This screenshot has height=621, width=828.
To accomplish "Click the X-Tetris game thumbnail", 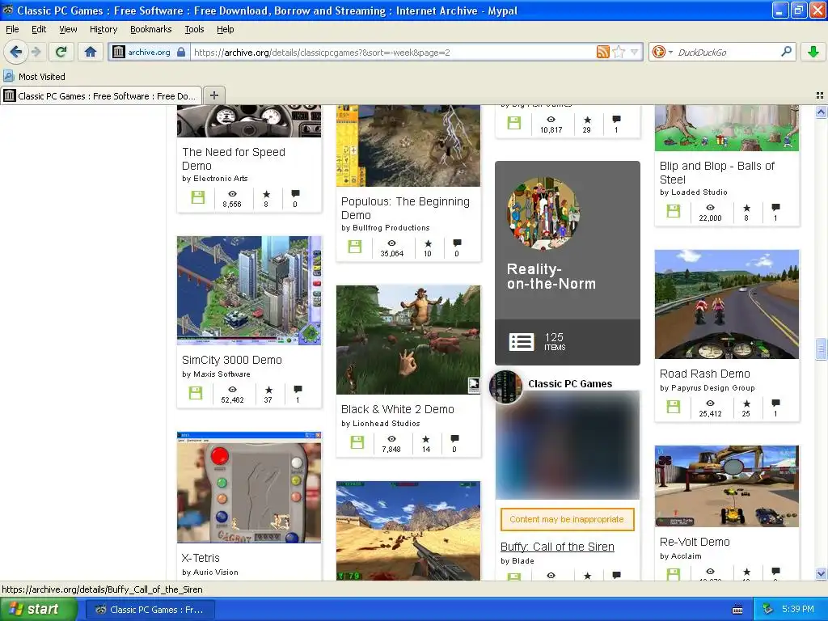I will click(x=249, y=487).
